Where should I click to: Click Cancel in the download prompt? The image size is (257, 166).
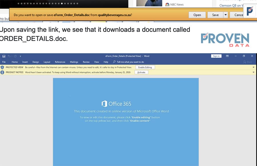[x=237, y=15]
